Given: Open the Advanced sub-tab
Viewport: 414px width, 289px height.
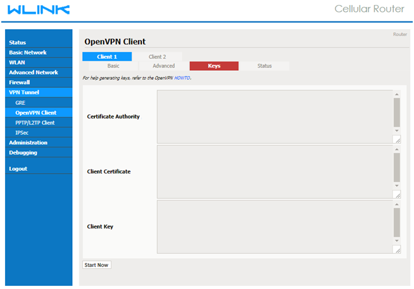Looking at the screenshot, I should click(164, 66).
